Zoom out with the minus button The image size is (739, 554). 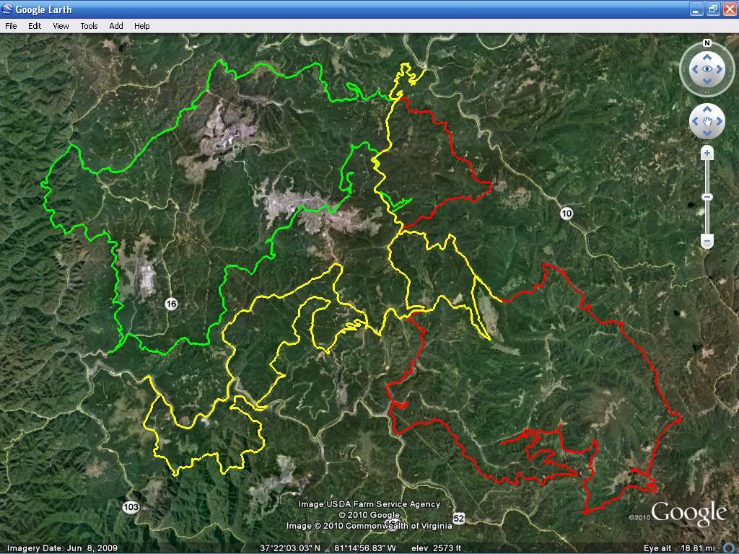pos(707,241)
